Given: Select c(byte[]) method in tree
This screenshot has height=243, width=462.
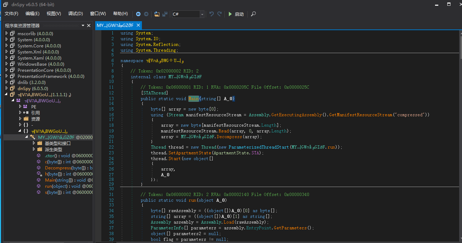Looking at the screenshot, I should [x=69, y=162].
